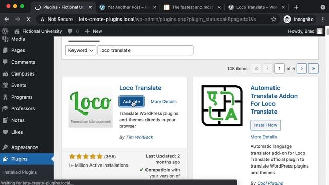Open Chrome three-dot menu
This screenshot has width=329, height=185.
click(x=323, y=20)
